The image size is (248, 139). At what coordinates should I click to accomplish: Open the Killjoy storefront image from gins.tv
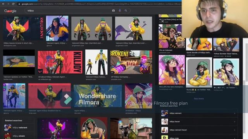point(14,96)
